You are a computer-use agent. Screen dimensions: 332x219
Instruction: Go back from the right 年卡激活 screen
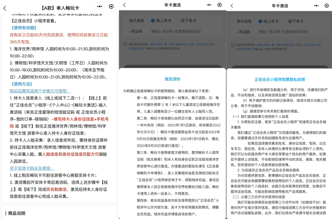tap(232, 6)
